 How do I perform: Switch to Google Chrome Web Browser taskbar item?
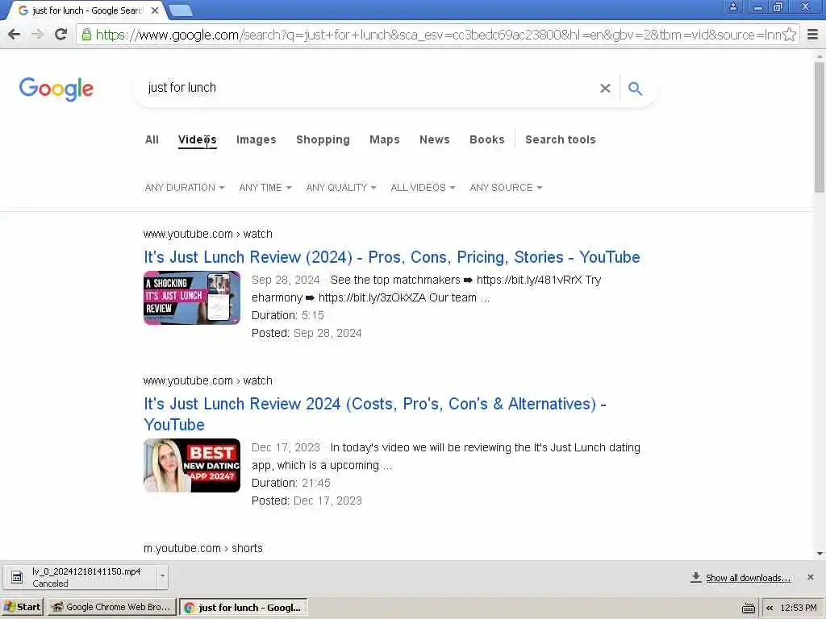[111, 608]
